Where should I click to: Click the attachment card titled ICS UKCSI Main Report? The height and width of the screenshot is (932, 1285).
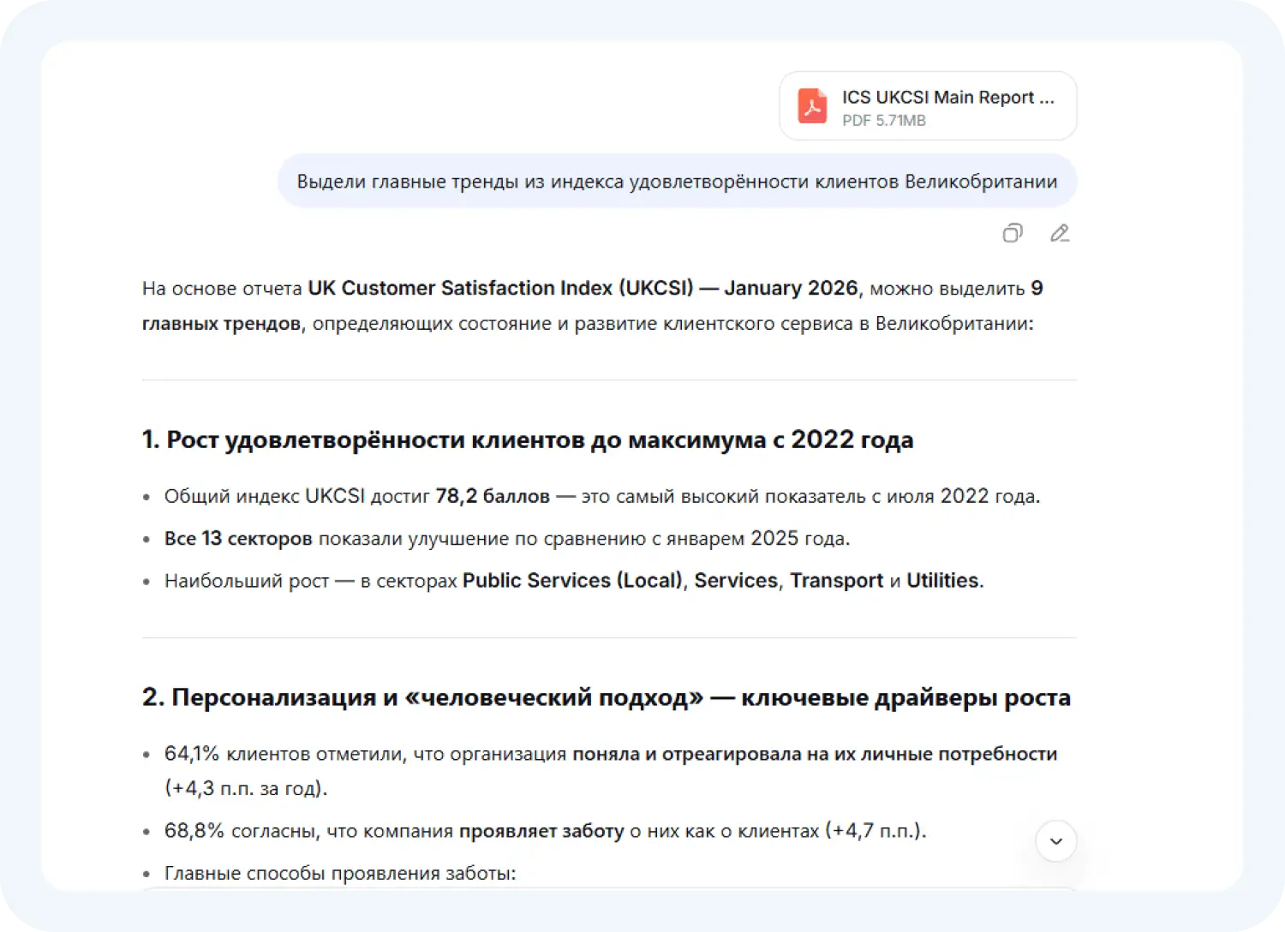[x=927, y=105]
